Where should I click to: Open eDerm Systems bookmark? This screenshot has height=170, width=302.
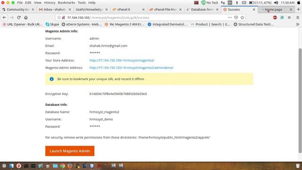point(82,24)
